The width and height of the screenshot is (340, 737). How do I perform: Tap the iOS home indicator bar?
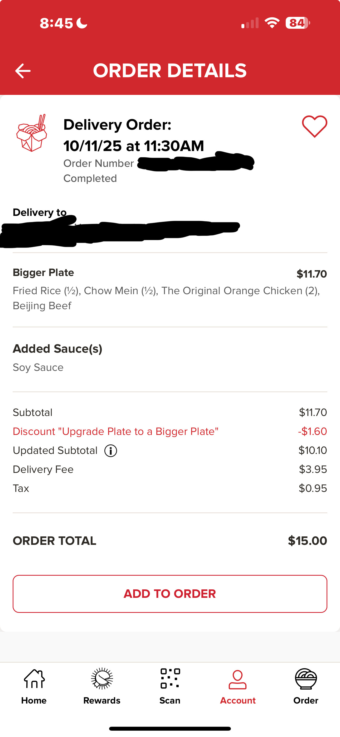[x=170, y=728]
